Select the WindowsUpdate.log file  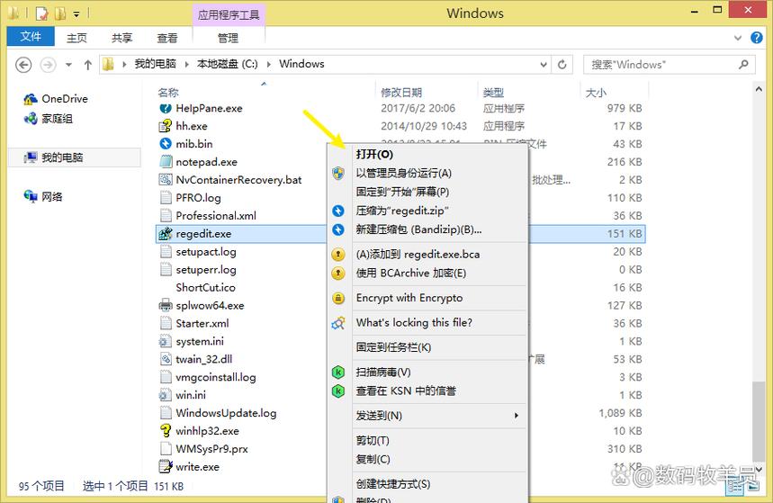226,413
